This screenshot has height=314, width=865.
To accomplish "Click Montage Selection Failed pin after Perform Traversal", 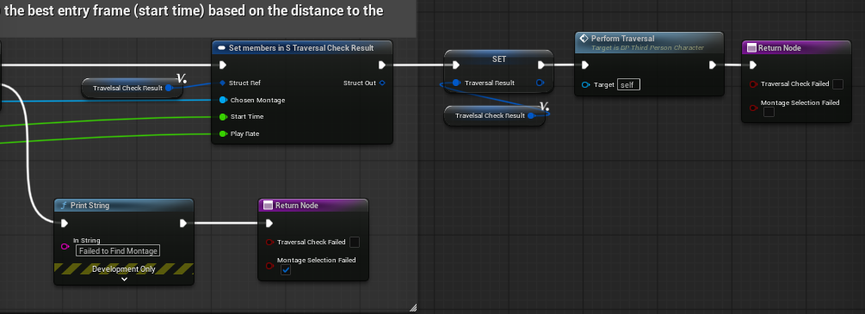I will pos(753,108).
